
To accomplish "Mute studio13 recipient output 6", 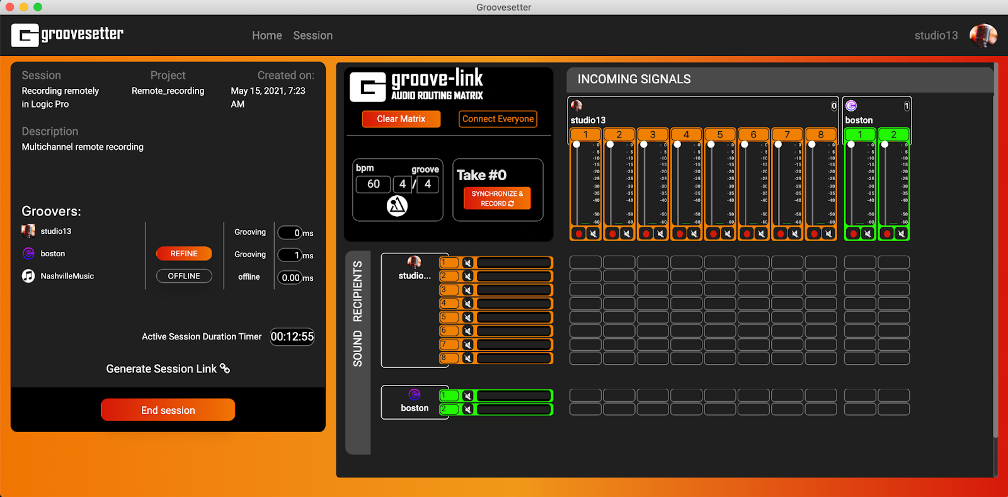I will (467, 331).
